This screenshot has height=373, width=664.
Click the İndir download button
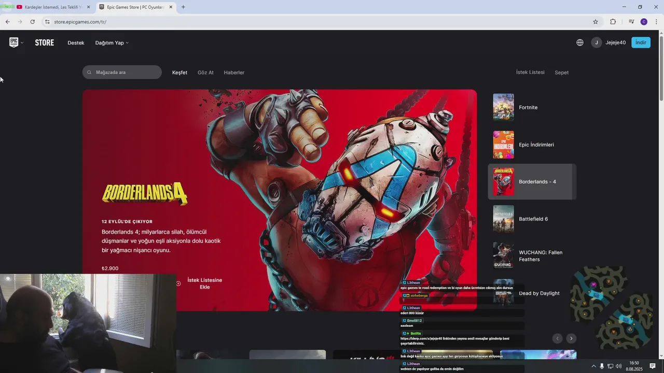coord(641,42)
